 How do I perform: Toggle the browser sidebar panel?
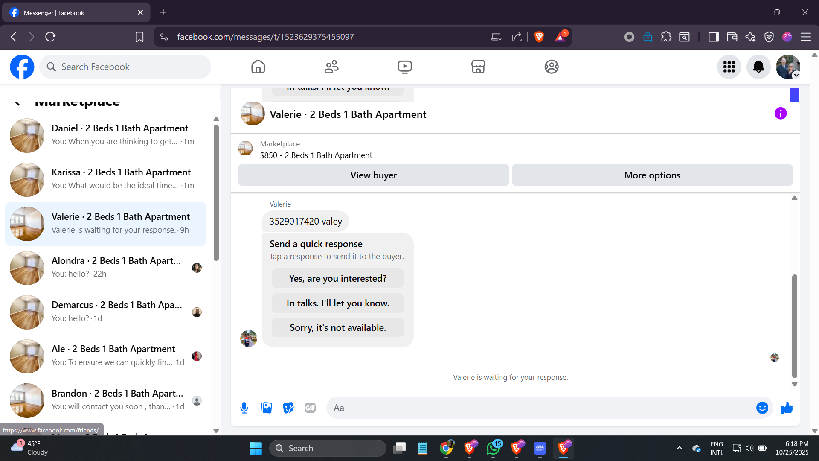(713, 37)
